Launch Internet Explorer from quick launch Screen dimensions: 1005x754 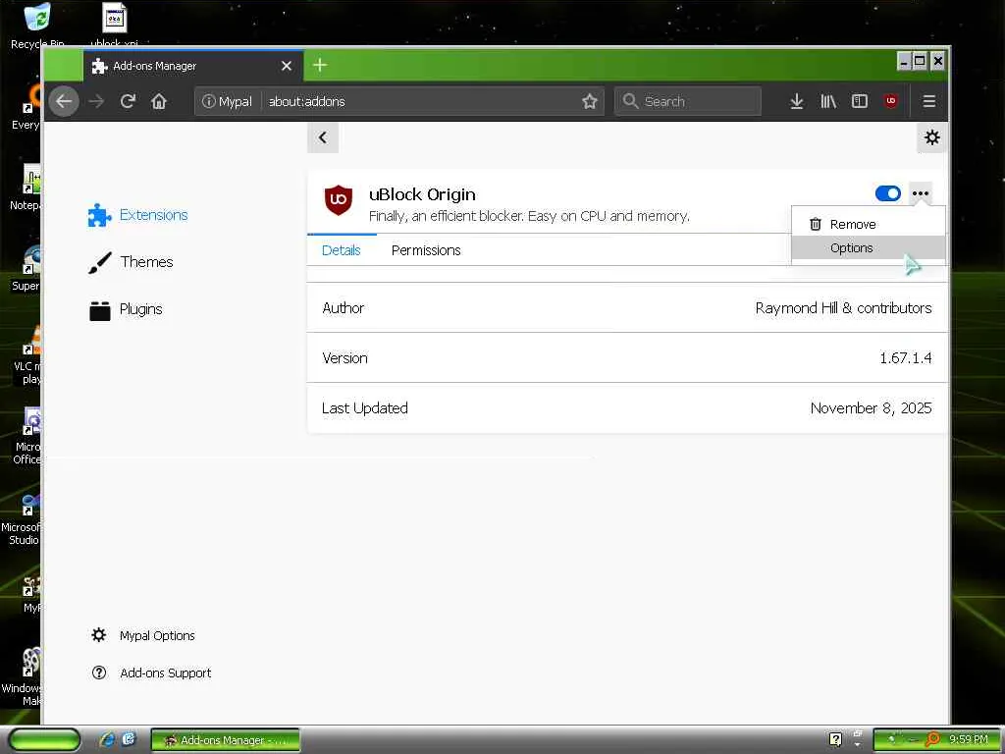click(x=107, y=739)
